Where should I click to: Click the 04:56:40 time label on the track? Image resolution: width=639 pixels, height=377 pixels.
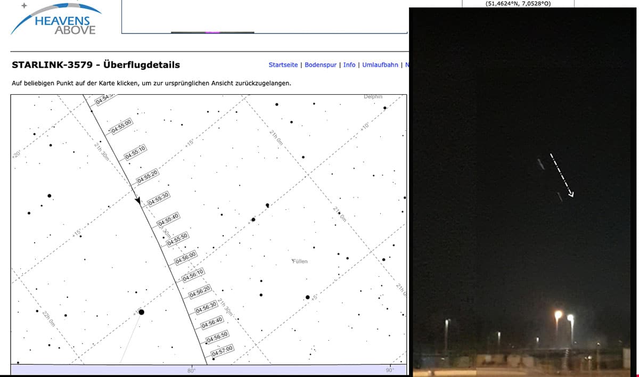click(212, 322)
